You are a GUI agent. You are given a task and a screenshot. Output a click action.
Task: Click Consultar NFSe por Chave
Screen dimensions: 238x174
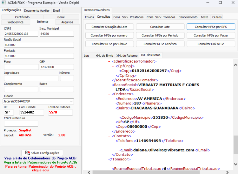click(x=109, y=44)
